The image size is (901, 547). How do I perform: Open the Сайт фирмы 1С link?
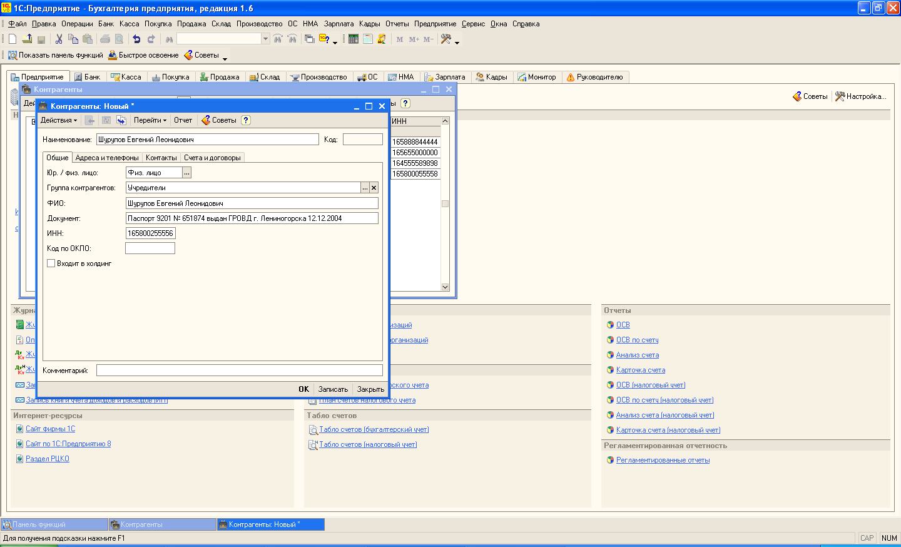tap(50, 429)
